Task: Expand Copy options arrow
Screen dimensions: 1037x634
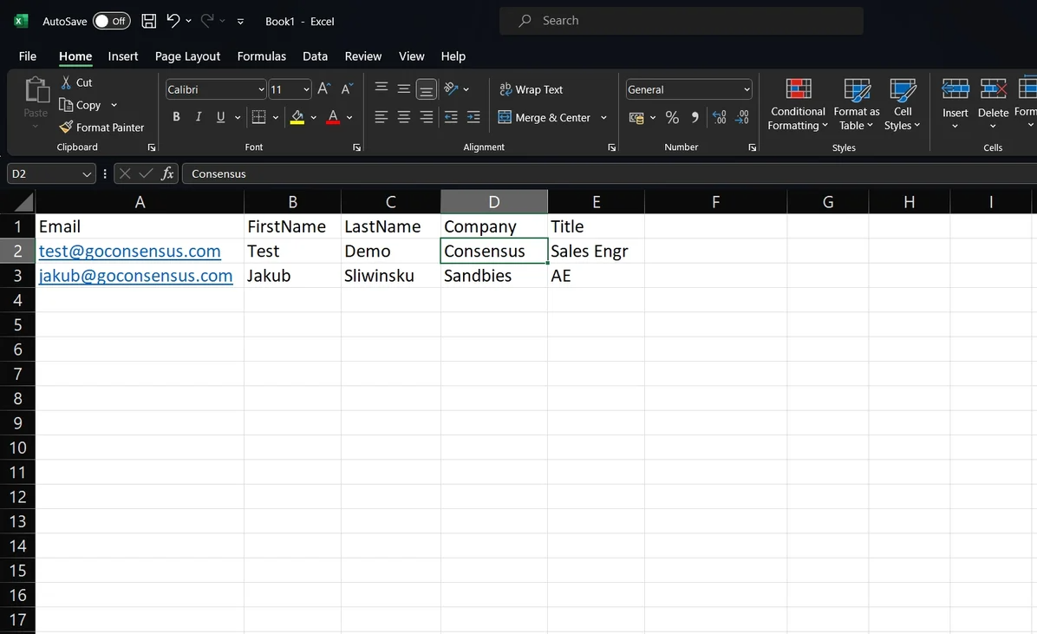Action: coord(114,105)
